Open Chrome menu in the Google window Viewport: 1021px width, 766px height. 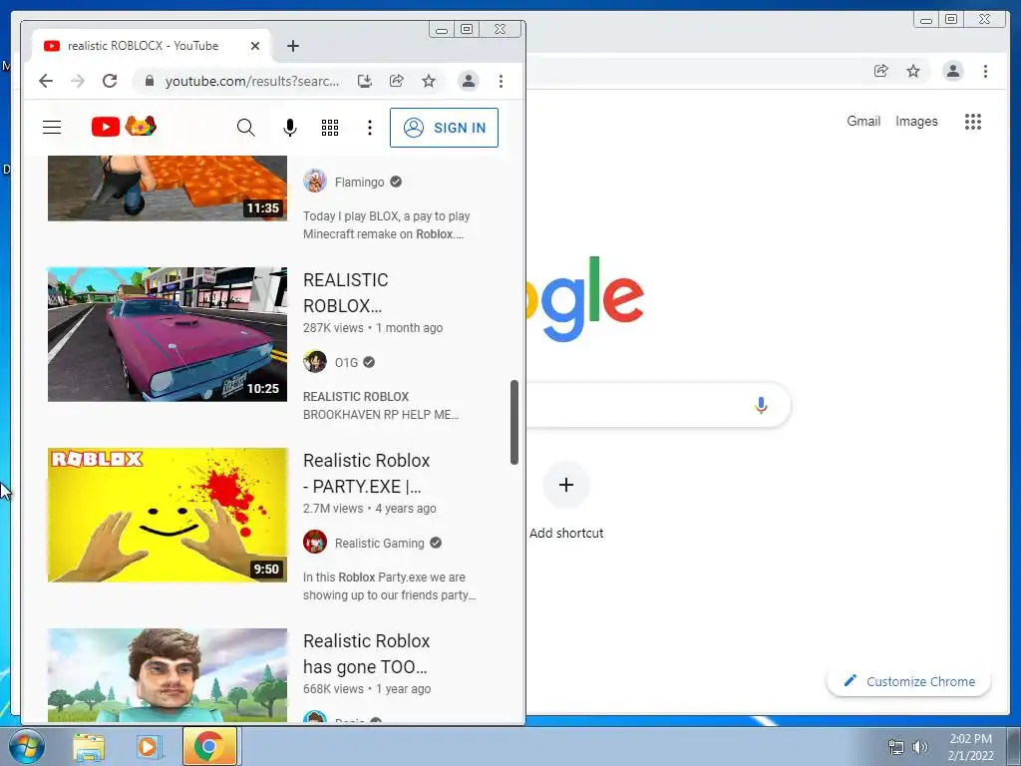pyautogui.click(x=985, y=71)
